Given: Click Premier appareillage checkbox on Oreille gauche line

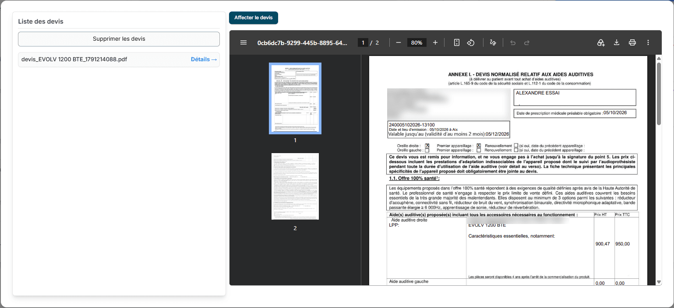Looking at the screenshot, I should click(x=479, y=150).
